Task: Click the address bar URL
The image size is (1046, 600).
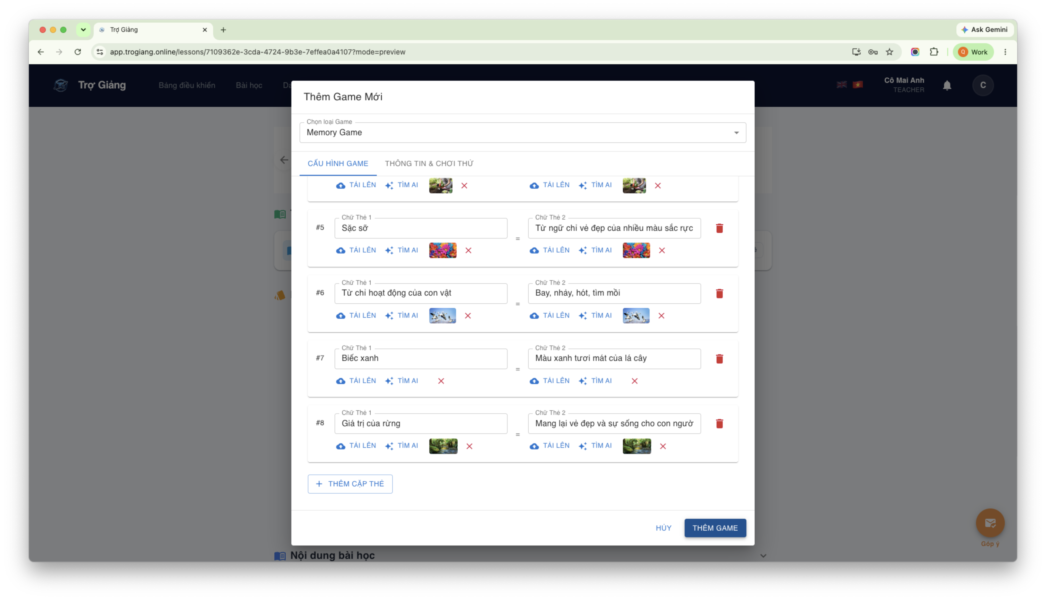Action: [x=257, y=52]
